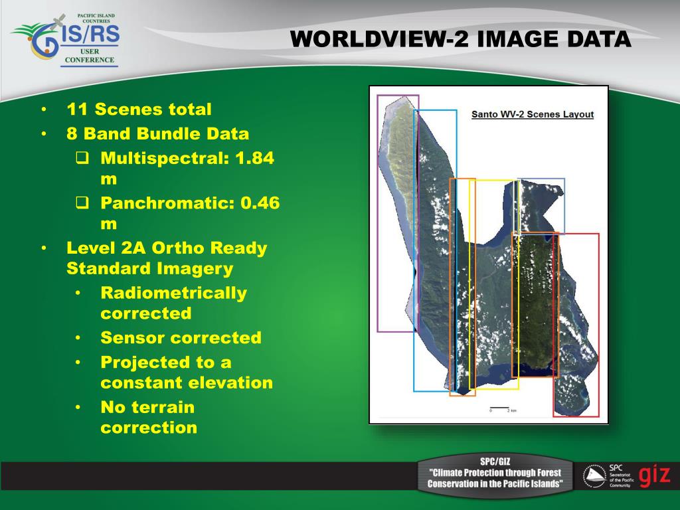Screen dimensions: 680x510
Task: Click the SPC/GIZ Climate Protection banner badge
Action: coord(494,474)
